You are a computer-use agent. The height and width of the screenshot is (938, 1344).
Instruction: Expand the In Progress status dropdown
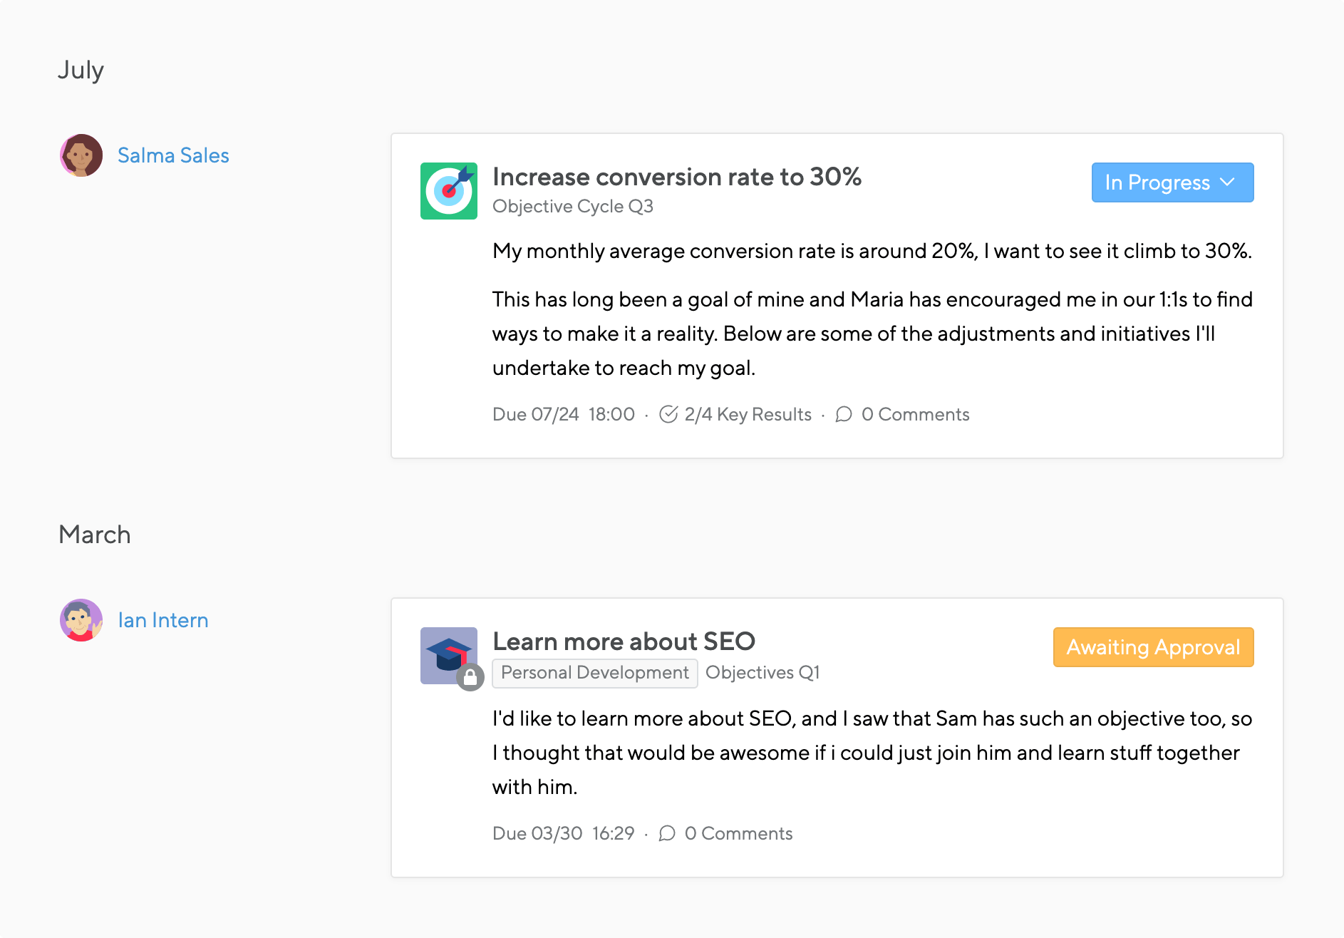[1157, 182]
